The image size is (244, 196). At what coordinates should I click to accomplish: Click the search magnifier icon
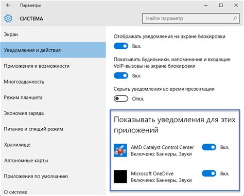tap(235, 18)
